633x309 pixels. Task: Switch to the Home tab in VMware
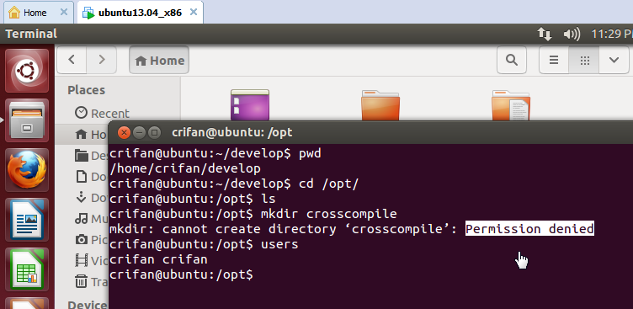(35, 13)
